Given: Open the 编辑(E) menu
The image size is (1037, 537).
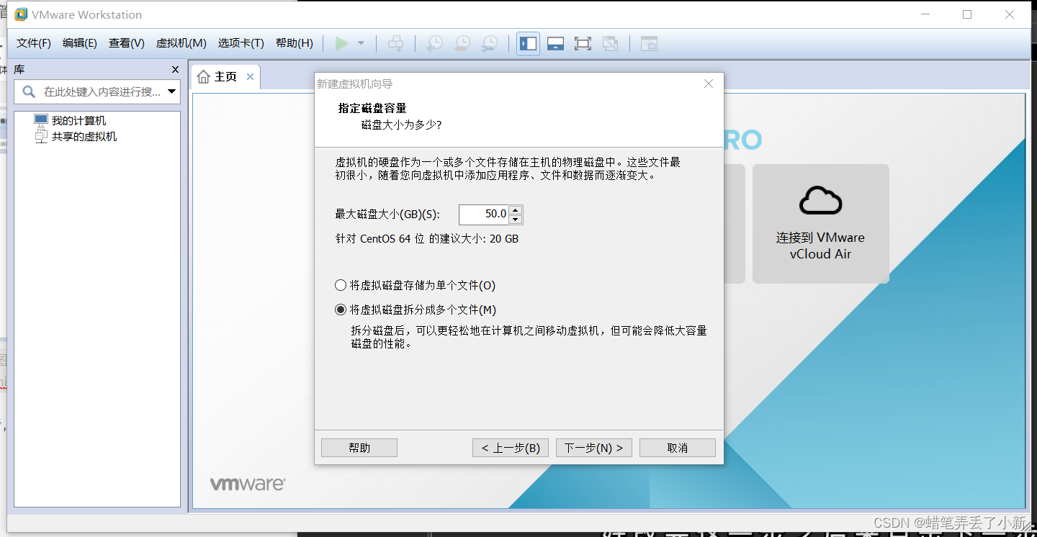Looking at the screenshot, I should point(80,43).
